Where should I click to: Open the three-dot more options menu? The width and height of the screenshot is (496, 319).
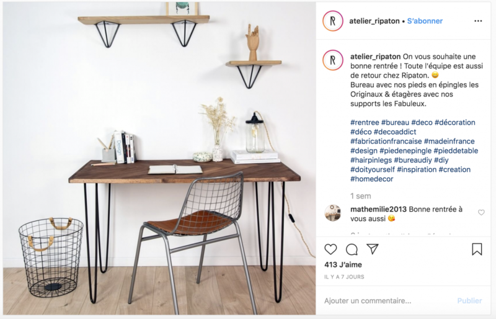click(478, 21)
